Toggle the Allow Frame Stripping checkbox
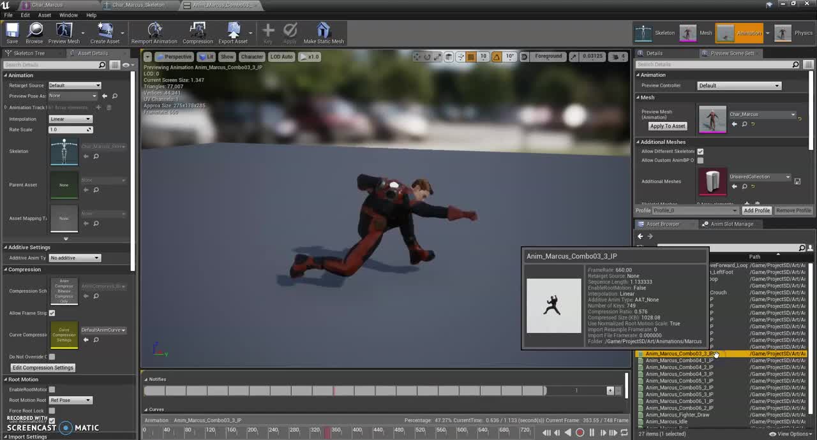Viewport: 817px width, 440px height. click(x=52, y=313)
